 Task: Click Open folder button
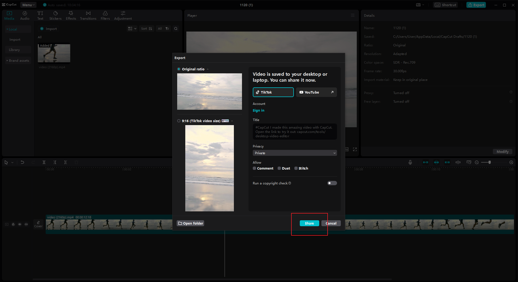[190, 223]
